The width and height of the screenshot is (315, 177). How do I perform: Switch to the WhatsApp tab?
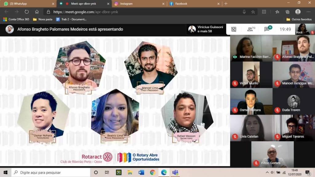point(28,4)
